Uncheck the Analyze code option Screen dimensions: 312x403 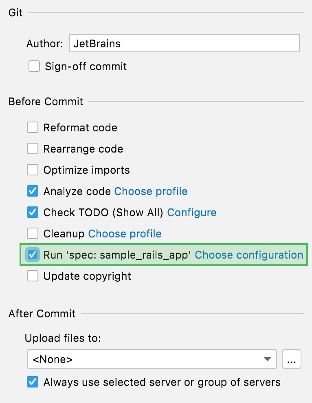33,191
